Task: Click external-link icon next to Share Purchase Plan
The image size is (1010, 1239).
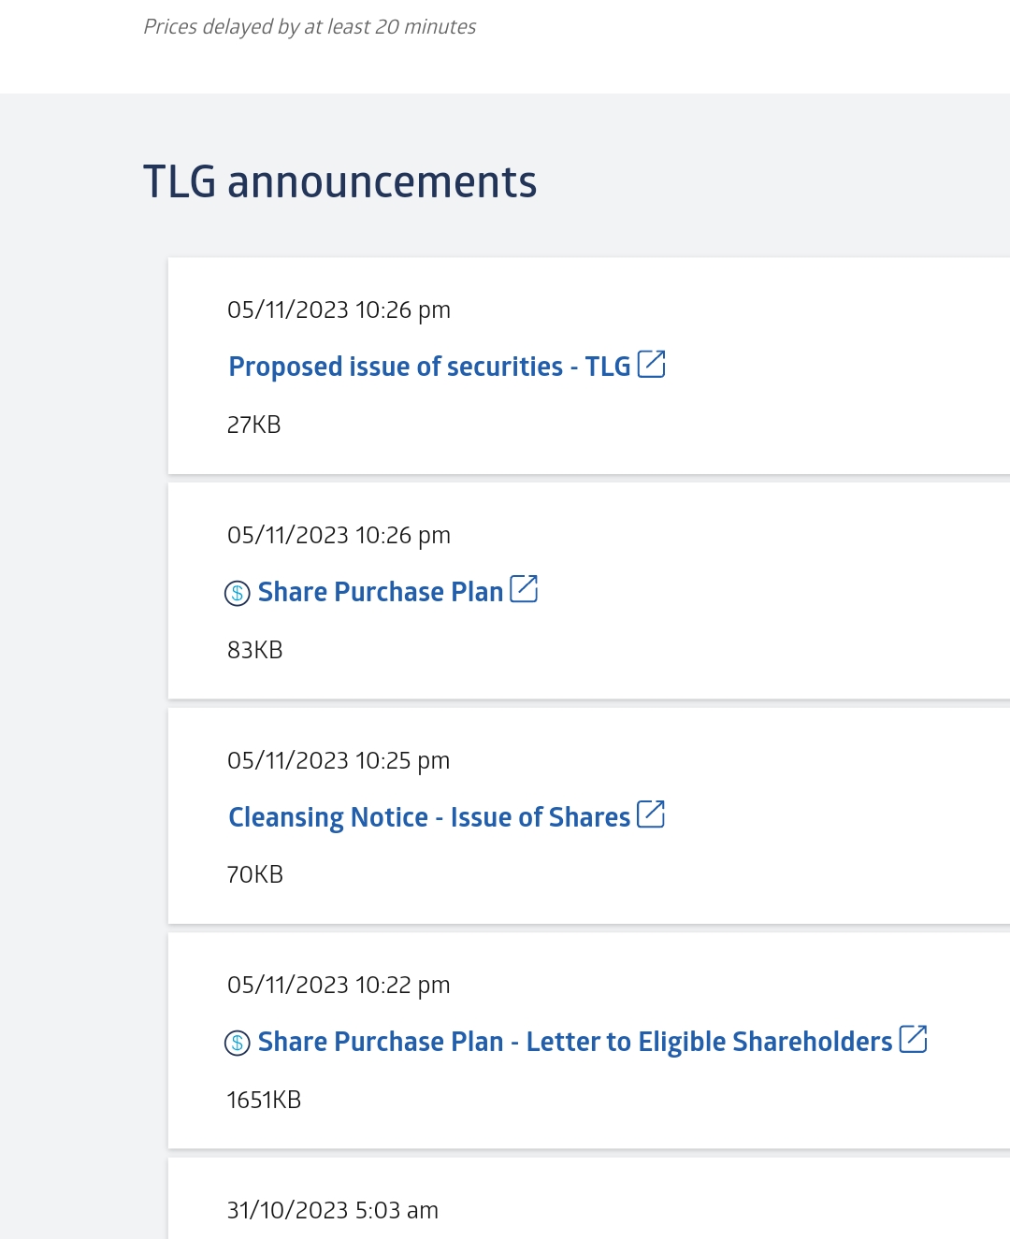Action: point(524,589)
